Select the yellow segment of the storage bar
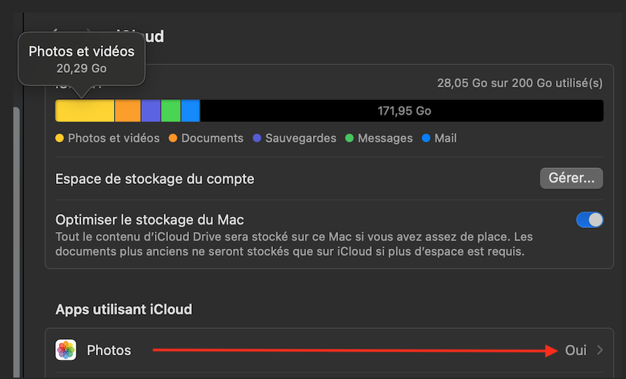The height and width of the screenshot is (379, 626). pyautogui.click(x=85, y=111)
